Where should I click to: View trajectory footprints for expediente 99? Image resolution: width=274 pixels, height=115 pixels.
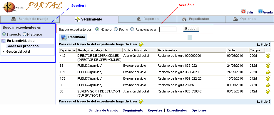tap(268, 85)
